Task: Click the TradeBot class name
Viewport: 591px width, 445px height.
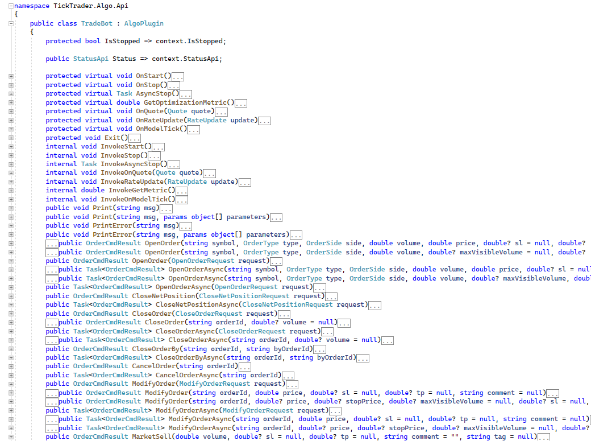Action: (x=97, y=23)
